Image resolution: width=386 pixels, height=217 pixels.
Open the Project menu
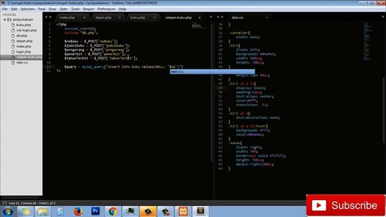pos(89,9)
